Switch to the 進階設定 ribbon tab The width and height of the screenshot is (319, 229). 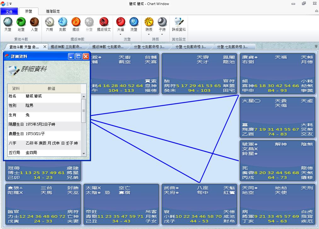point(52,11)
